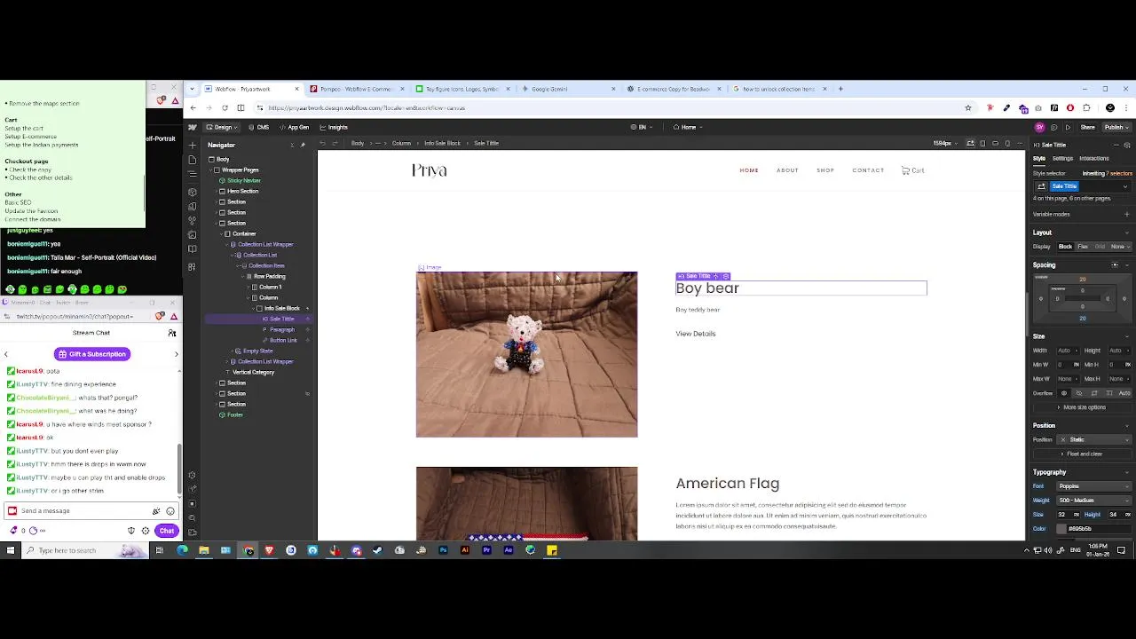Click Gift a Subscription button
Image resolution: width=1136 pixels, height=639 pixels.
tap(92, 354)
